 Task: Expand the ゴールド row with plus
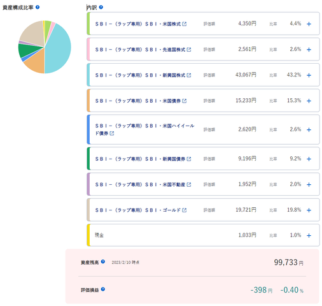(309, 210)
